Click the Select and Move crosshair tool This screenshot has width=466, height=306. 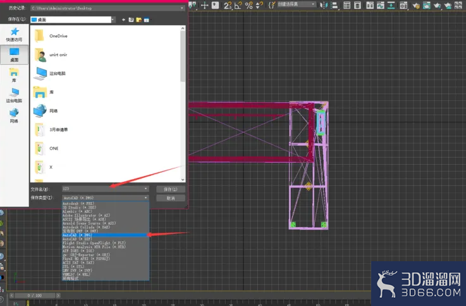pos(204,5)
